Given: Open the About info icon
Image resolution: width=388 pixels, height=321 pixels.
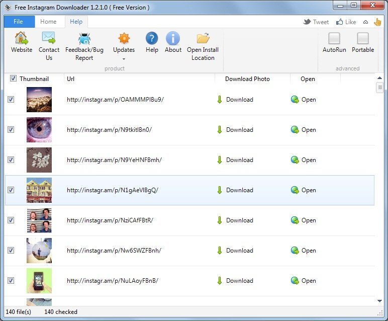Looking at the screenshot, I should (x=173, y=38).
